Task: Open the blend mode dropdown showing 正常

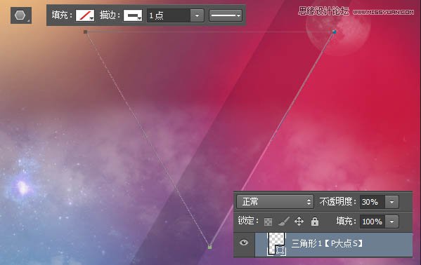Action: click(275, 202)
